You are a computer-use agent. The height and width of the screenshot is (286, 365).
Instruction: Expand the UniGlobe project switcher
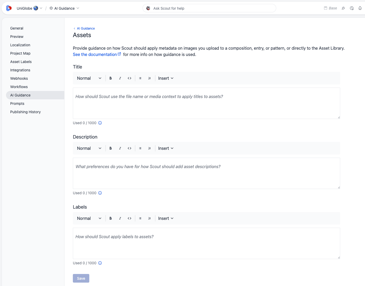coord(29,8)
